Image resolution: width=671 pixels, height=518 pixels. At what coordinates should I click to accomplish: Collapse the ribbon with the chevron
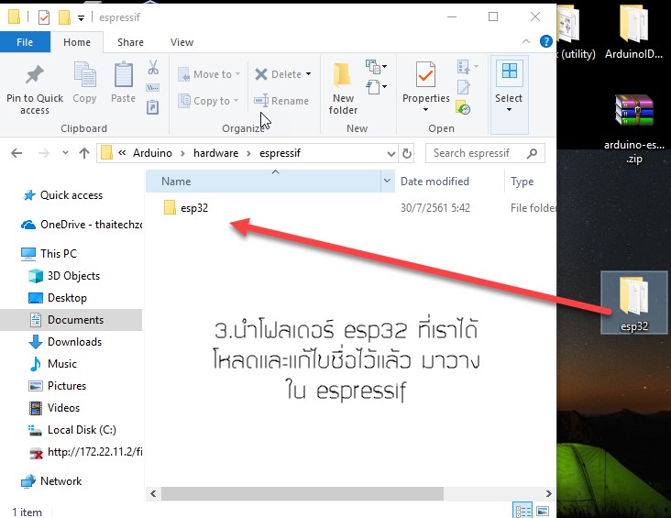point(526,41)
